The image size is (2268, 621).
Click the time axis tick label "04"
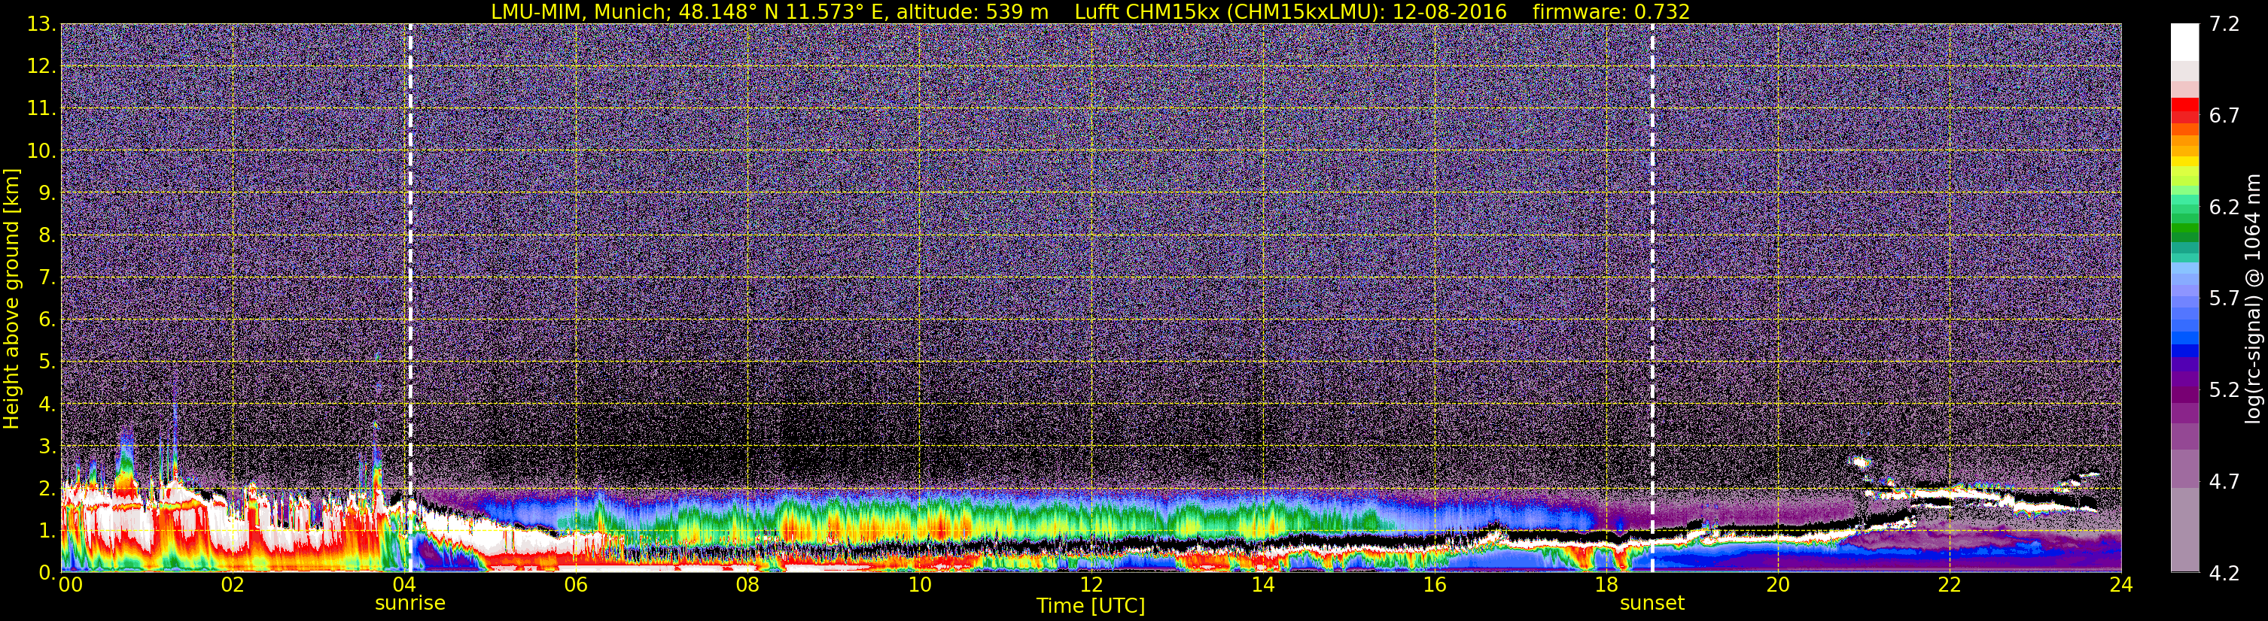point(404,585)
